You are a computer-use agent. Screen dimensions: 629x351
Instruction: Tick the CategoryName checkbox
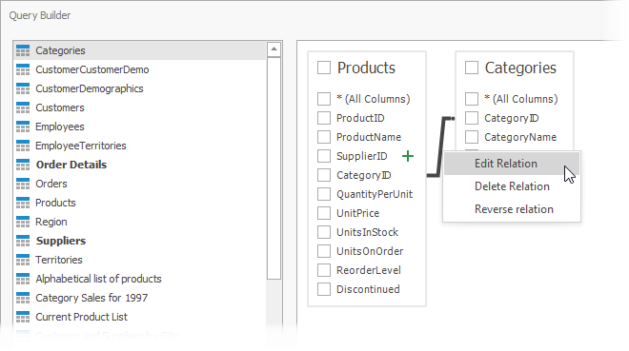(472, 137)
